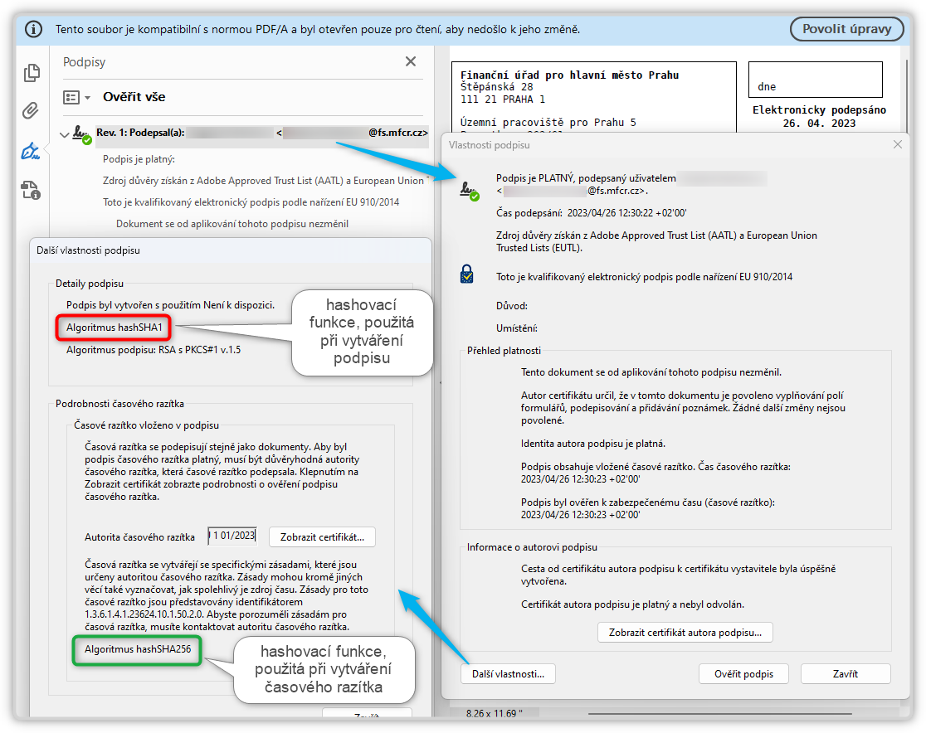Click 'Umístění:' label in Vlastnosti podpisu
This screenshot has height=733, width=926.
[x=517, y=328]
